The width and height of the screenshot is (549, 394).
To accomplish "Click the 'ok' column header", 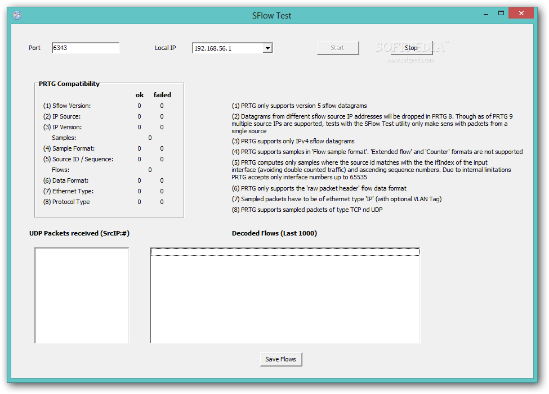I will pyautogui.click(x=140, y=95).
